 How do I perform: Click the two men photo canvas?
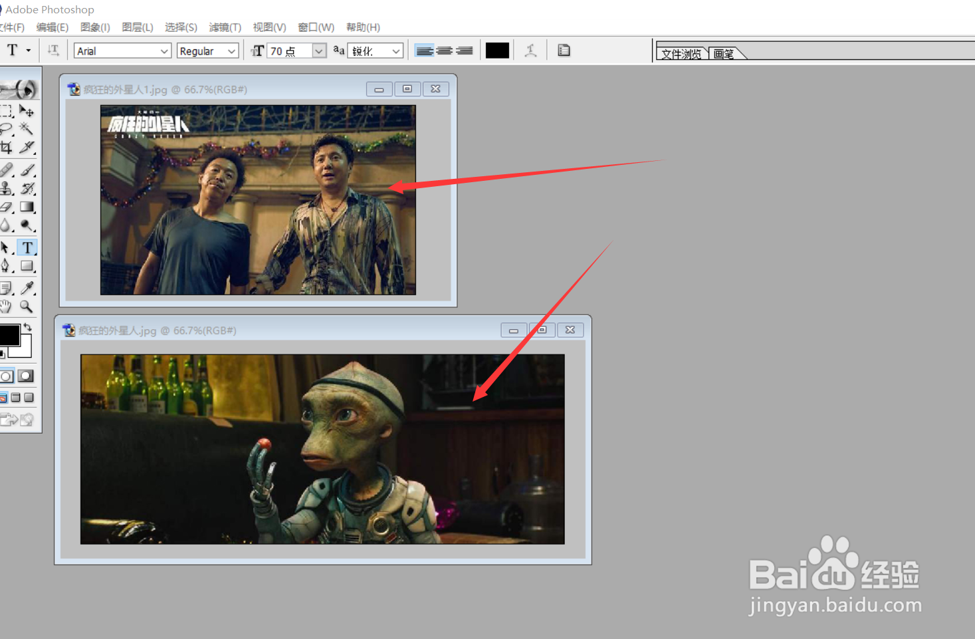pyautogui.click(x=258, y=199)
